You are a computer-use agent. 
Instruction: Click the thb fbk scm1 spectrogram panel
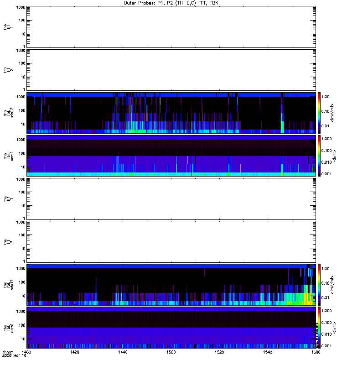pos(171,156)
